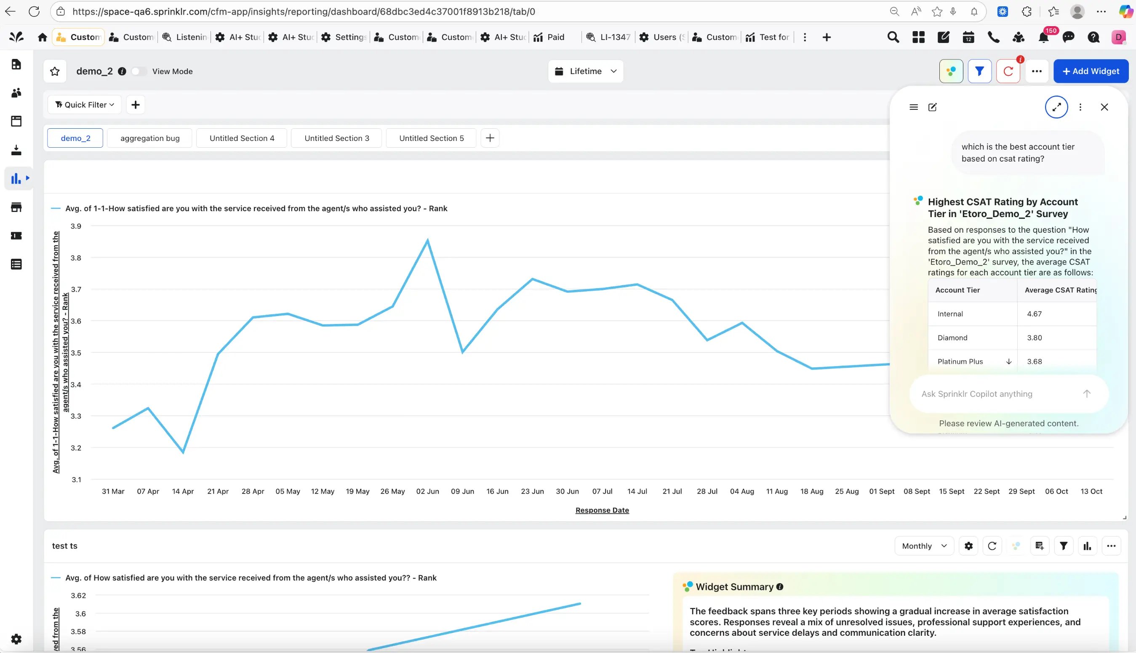Open browser extensions puzzle icon
The width and height of the screenshot is (1136, 653).
coord(1027,12)
